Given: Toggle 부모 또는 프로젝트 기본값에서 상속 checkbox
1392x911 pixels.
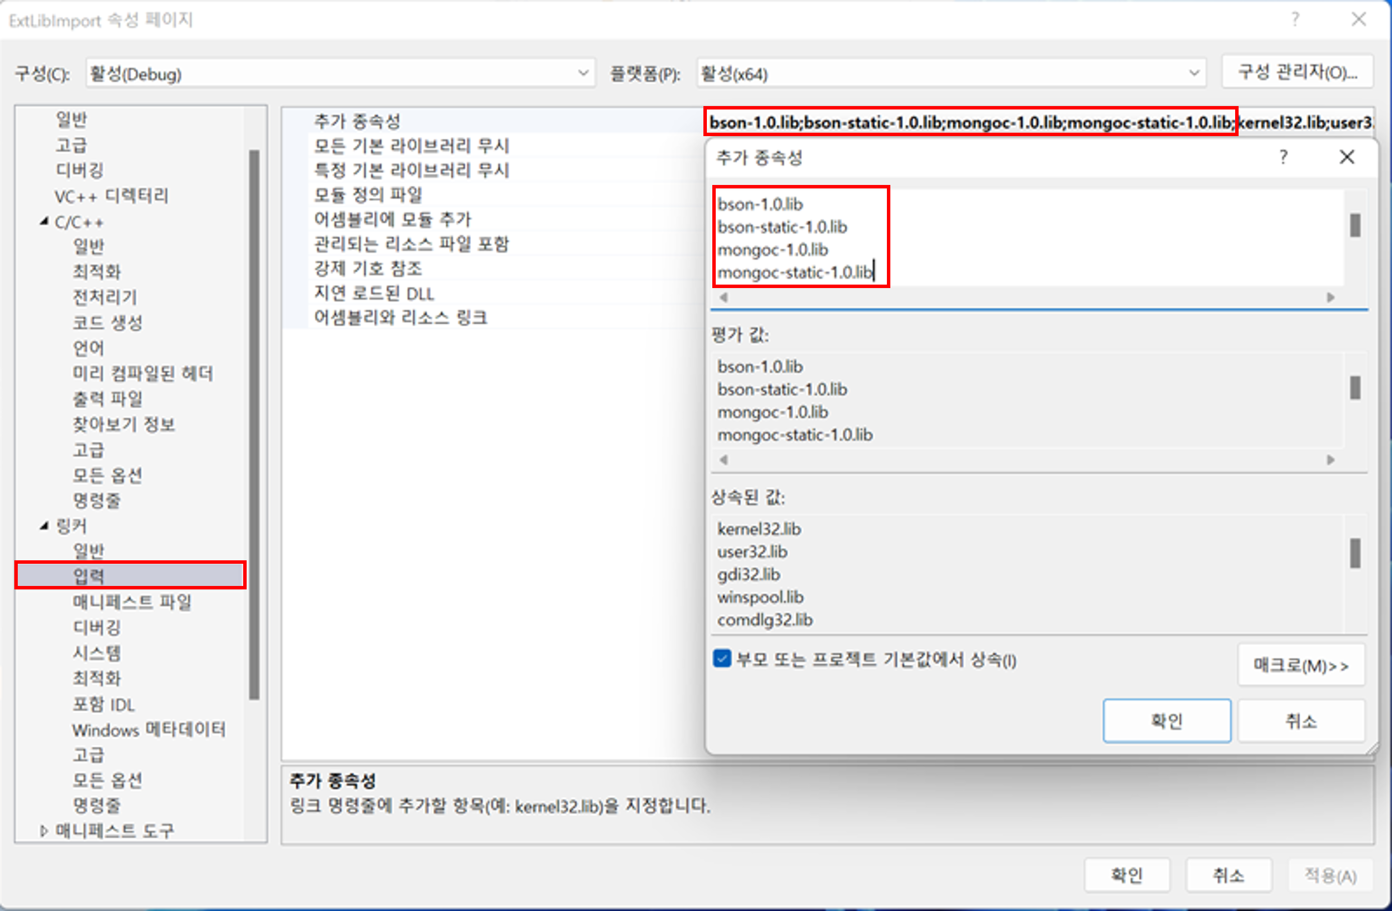Looking at the screenshot, I should [722, 659].
